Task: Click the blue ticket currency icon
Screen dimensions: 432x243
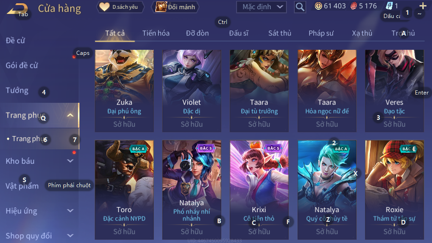Action: (x=389, y=6)
